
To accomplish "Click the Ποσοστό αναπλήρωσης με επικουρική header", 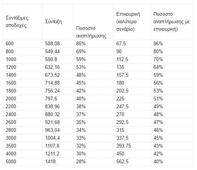I will (171, 22).
